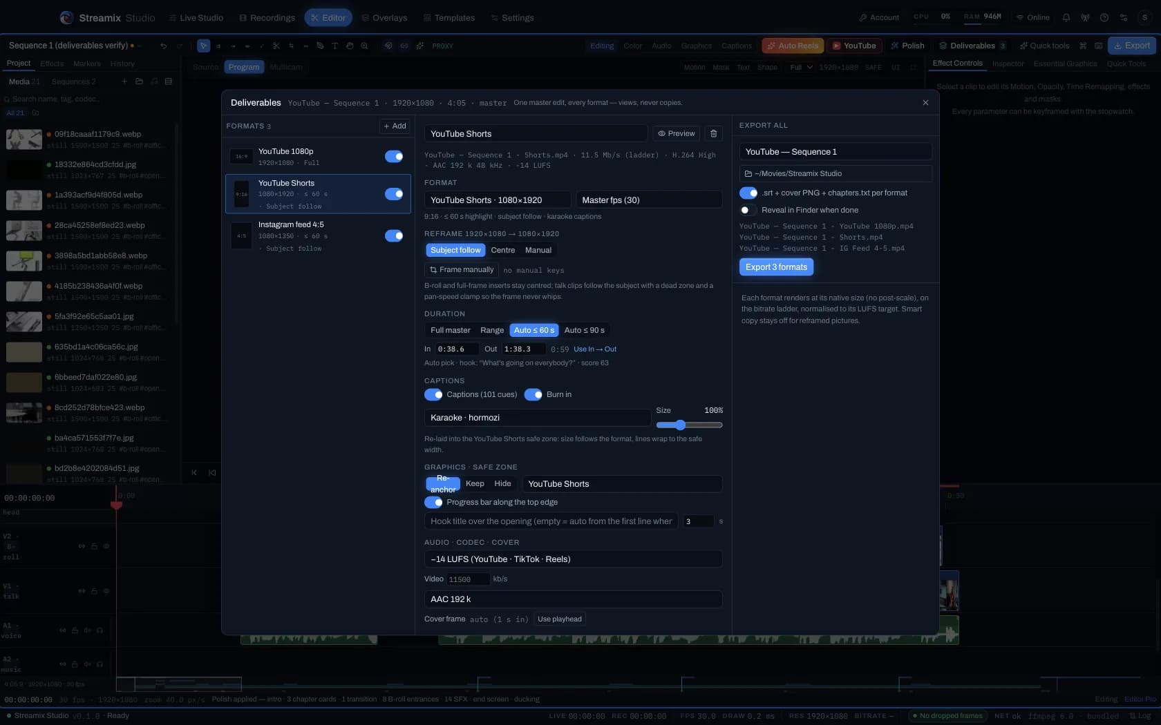1161x725 pixels.
Task: Click the Undo arrow icon
Action: (163, 46)
